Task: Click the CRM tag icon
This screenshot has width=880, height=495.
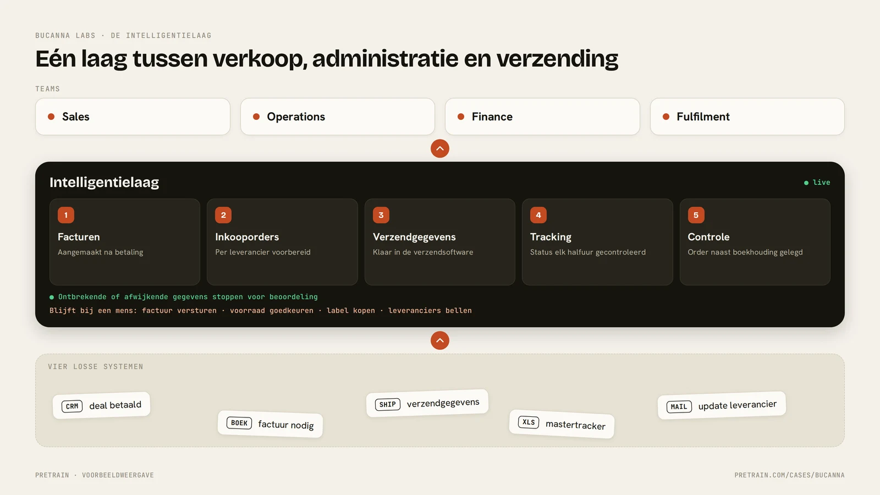Action: click(x=72, y=406)
